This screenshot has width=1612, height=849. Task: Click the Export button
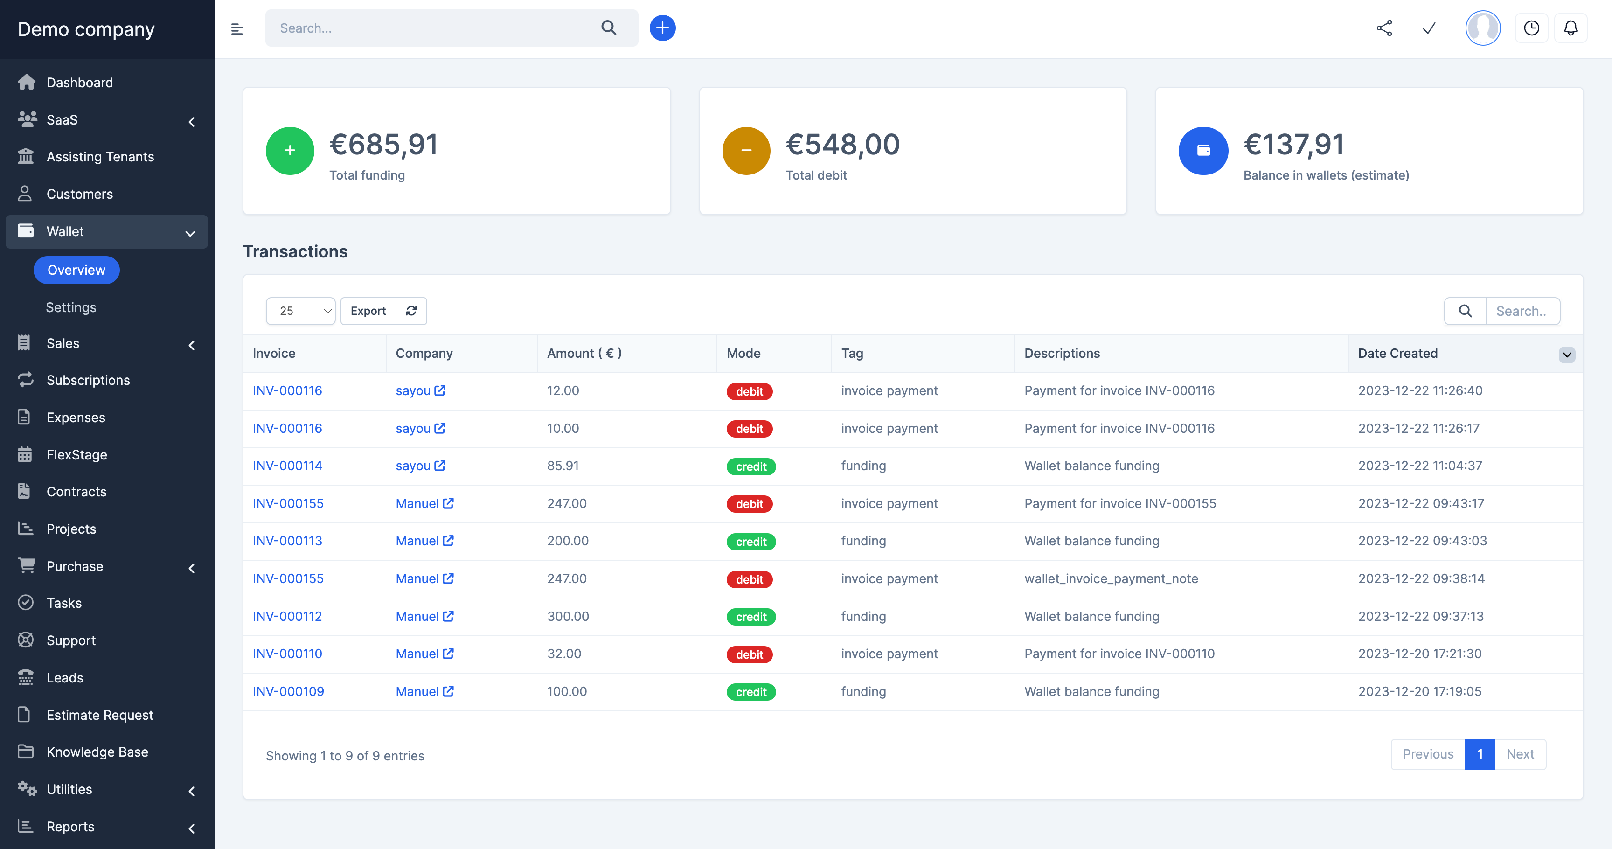[x=368, y=311]
